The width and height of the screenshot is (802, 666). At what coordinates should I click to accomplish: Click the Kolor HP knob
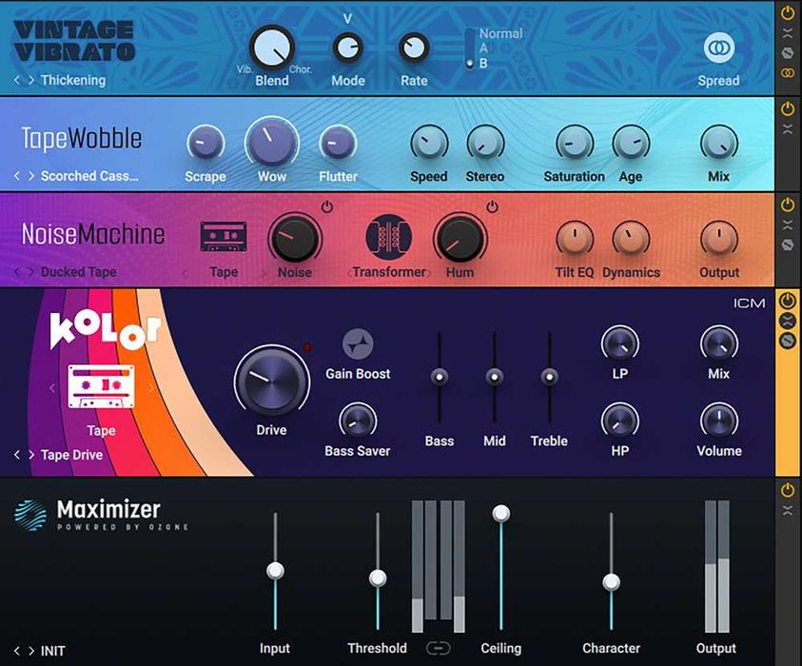620,421
